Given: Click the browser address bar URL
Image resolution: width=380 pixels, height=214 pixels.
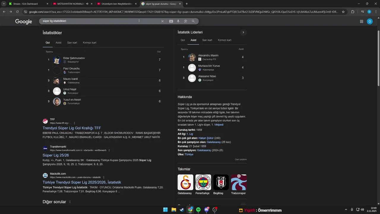Looking at the screenshot, I should (x=183, y=12).
